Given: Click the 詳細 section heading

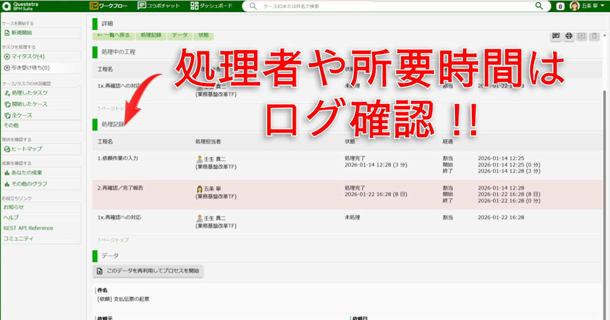Looking at the screenshot, I should point(107,23).
